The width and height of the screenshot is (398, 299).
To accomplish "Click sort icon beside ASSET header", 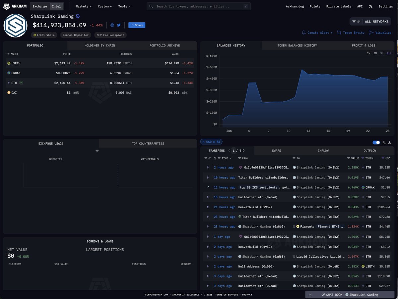I will tap(8, 54).
